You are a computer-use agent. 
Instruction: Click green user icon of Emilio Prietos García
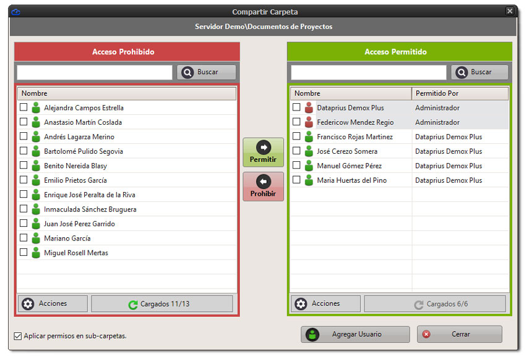point(36,180)
